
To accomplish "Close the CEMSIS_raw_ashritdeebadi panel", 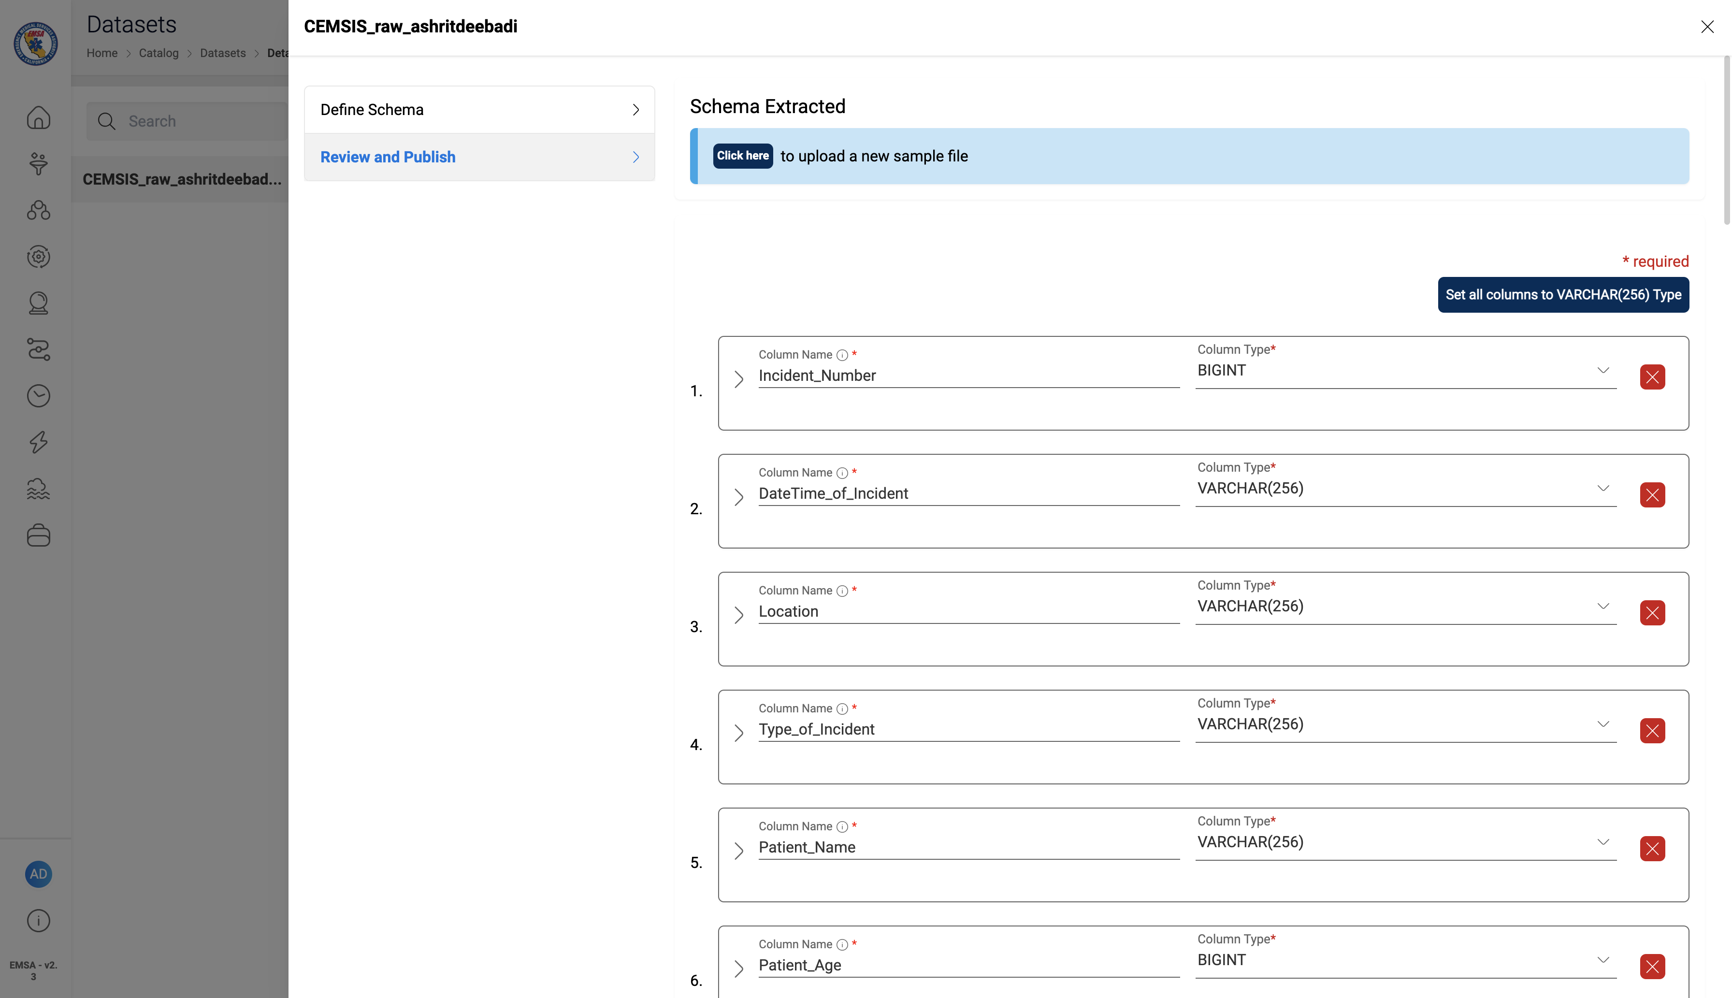I will pos(1707,27).
